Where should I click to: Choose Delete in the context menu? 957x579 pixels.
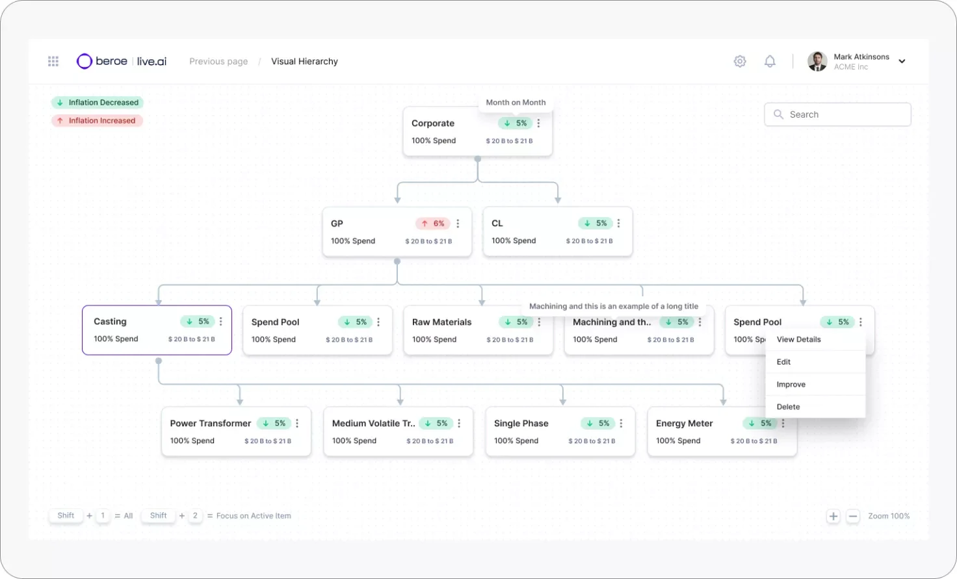click(788, 407)
